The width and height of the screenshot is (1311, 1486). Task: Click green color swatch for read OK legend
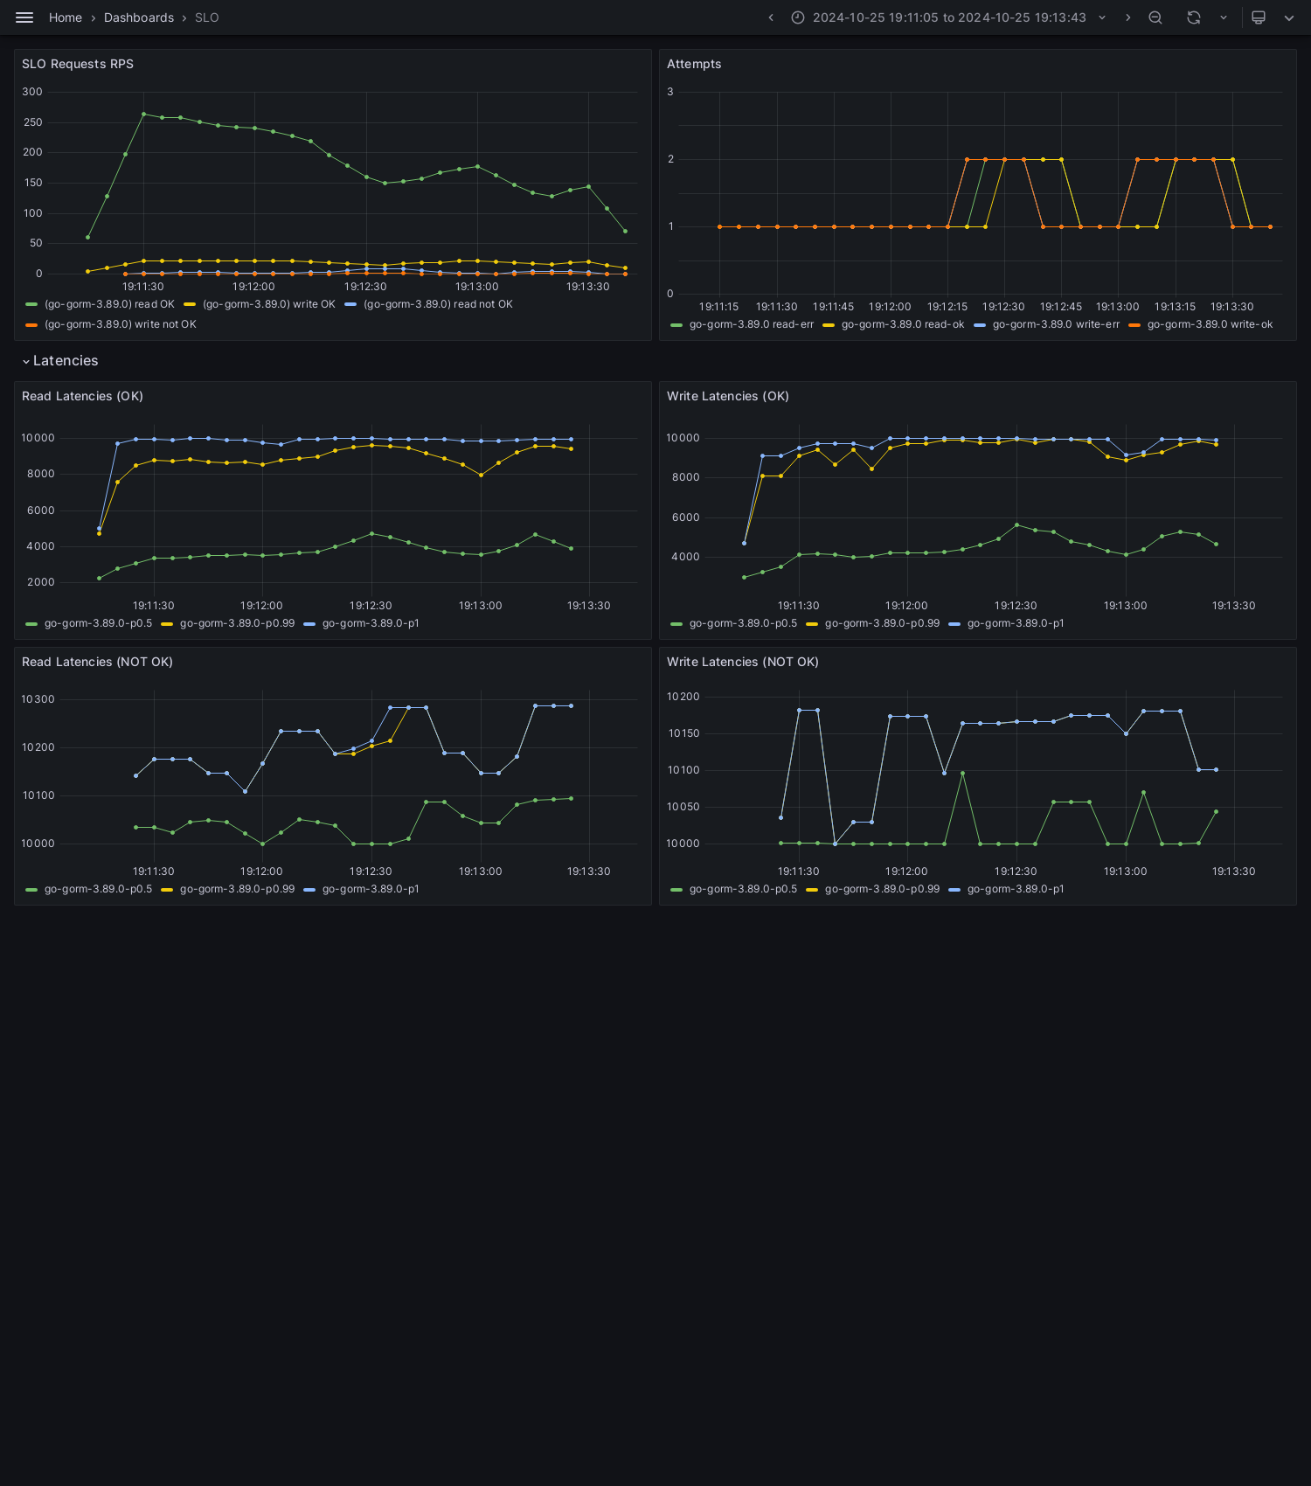[31, 304]
